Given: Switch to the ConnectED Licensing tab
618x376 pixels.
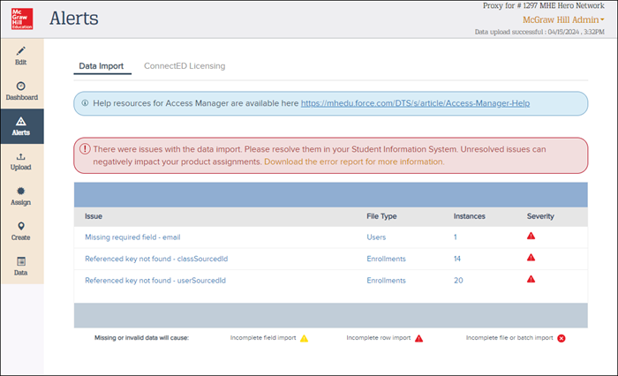Looking at the screenshot, I should pyautogui.click(x=185, y=66).
